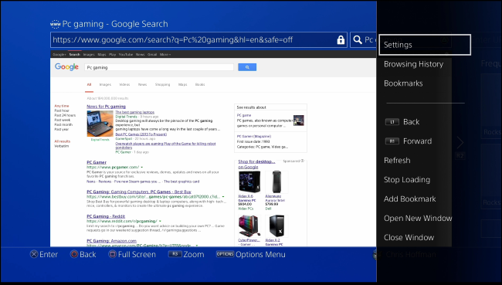Click the www globe icon beside page title
Viewport: 502px width, 285px height.
[x=55, y=24]
